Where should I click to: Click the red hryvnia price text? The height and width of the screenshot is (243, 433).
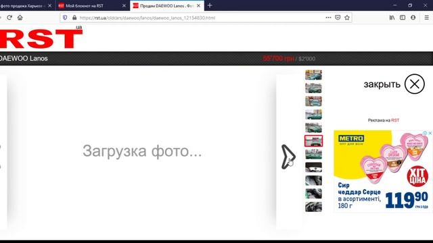278,59
